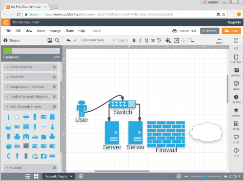Open the Settings page panel
Image resolution: width=244 pixels, height=181 pixels.
(x=236, y=59)
